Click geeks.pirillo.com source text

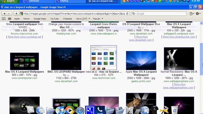pos(141,81)
